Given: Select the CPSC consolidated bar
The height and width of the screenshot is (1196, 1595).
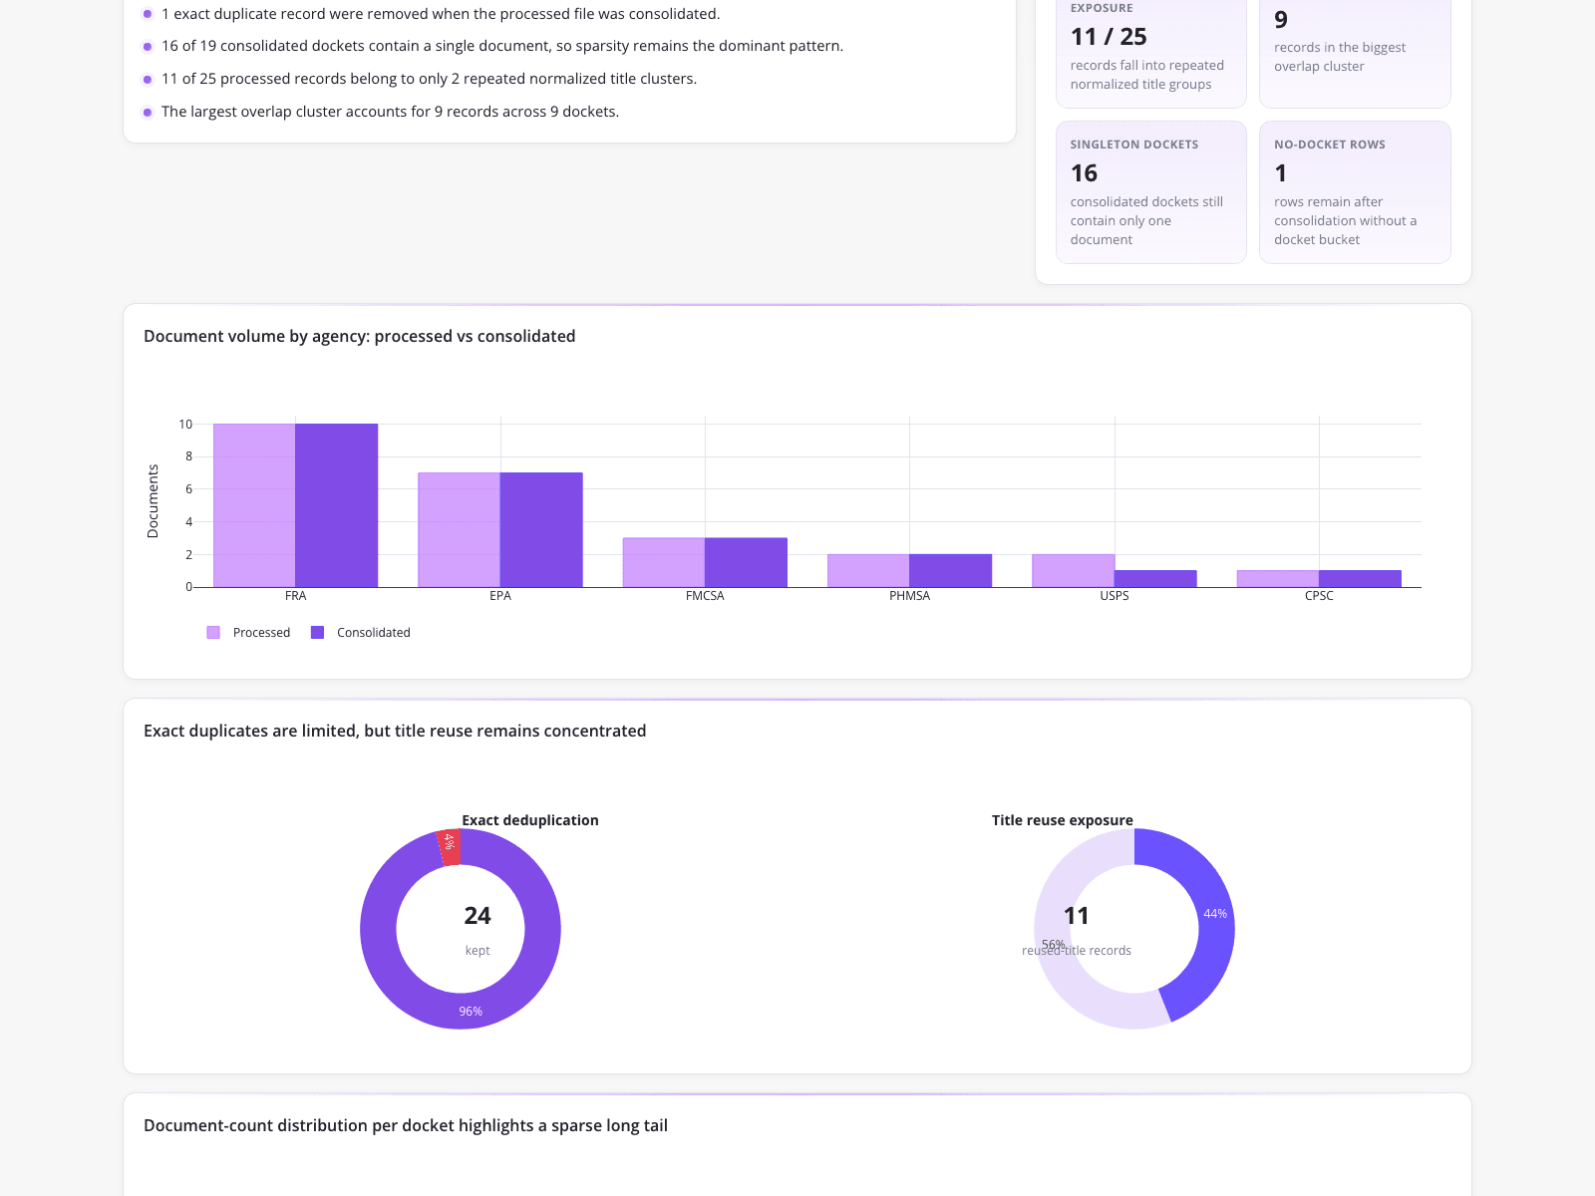Looking at the screenshot, I should click(x=1360, y=579).
